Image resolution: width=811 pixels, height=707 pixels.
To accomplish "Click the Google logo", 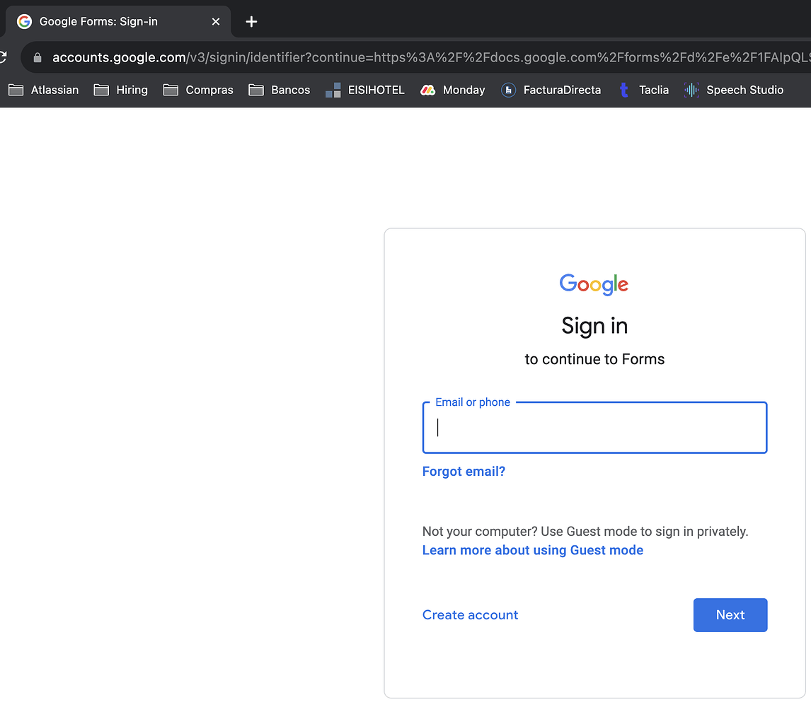I will (x=594, y=284).
